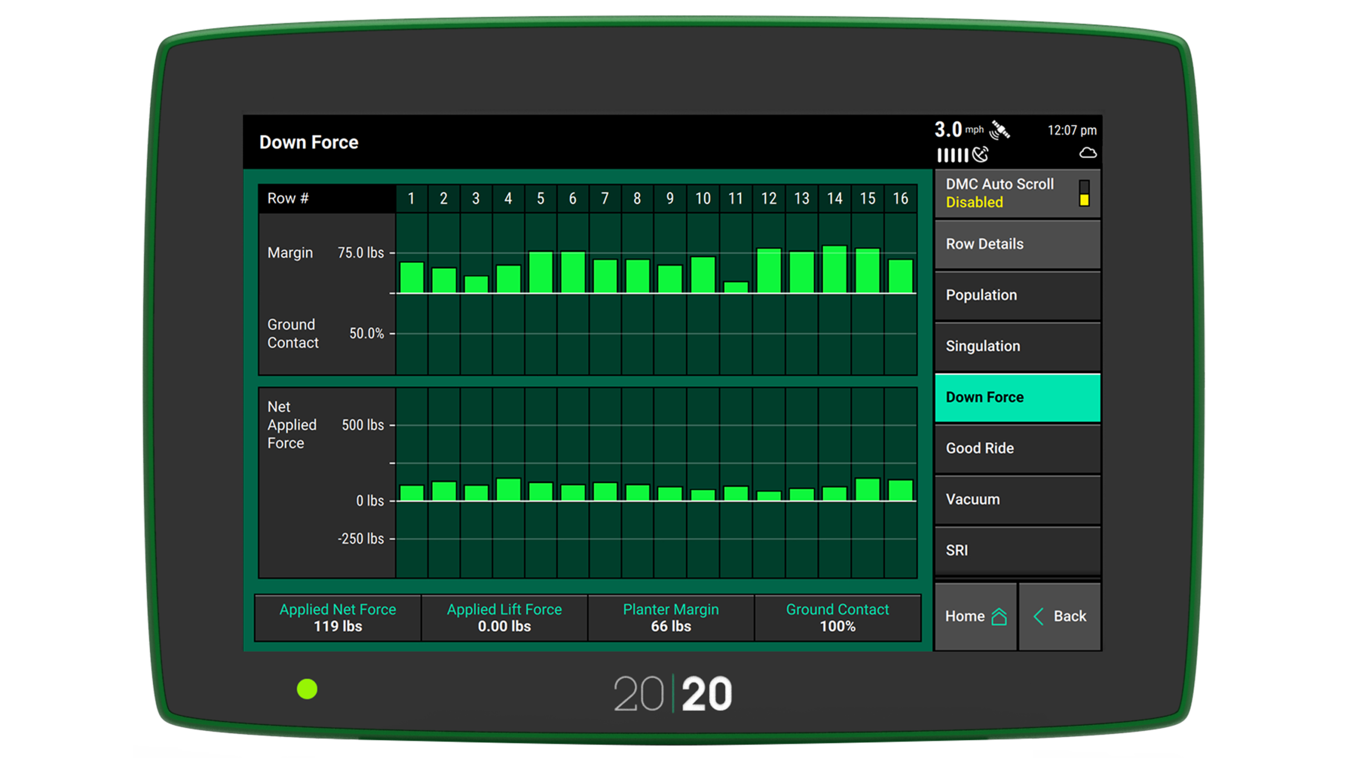Toggle DMC Auto Scroll Disabled

pos(1017,193)
